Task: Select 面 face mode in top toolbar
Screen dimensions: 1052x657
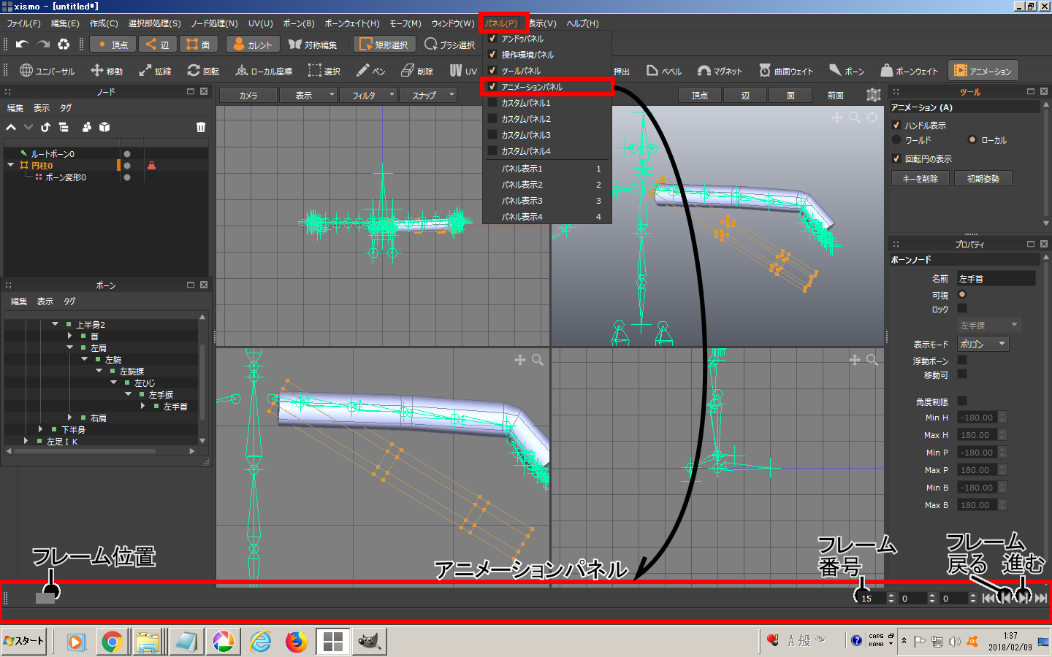Action: pos(198,45)
